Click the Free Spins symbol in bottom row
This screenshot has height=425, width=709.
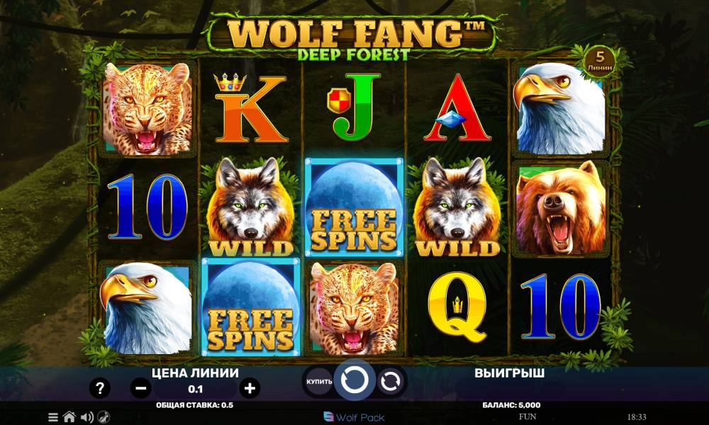250,307
